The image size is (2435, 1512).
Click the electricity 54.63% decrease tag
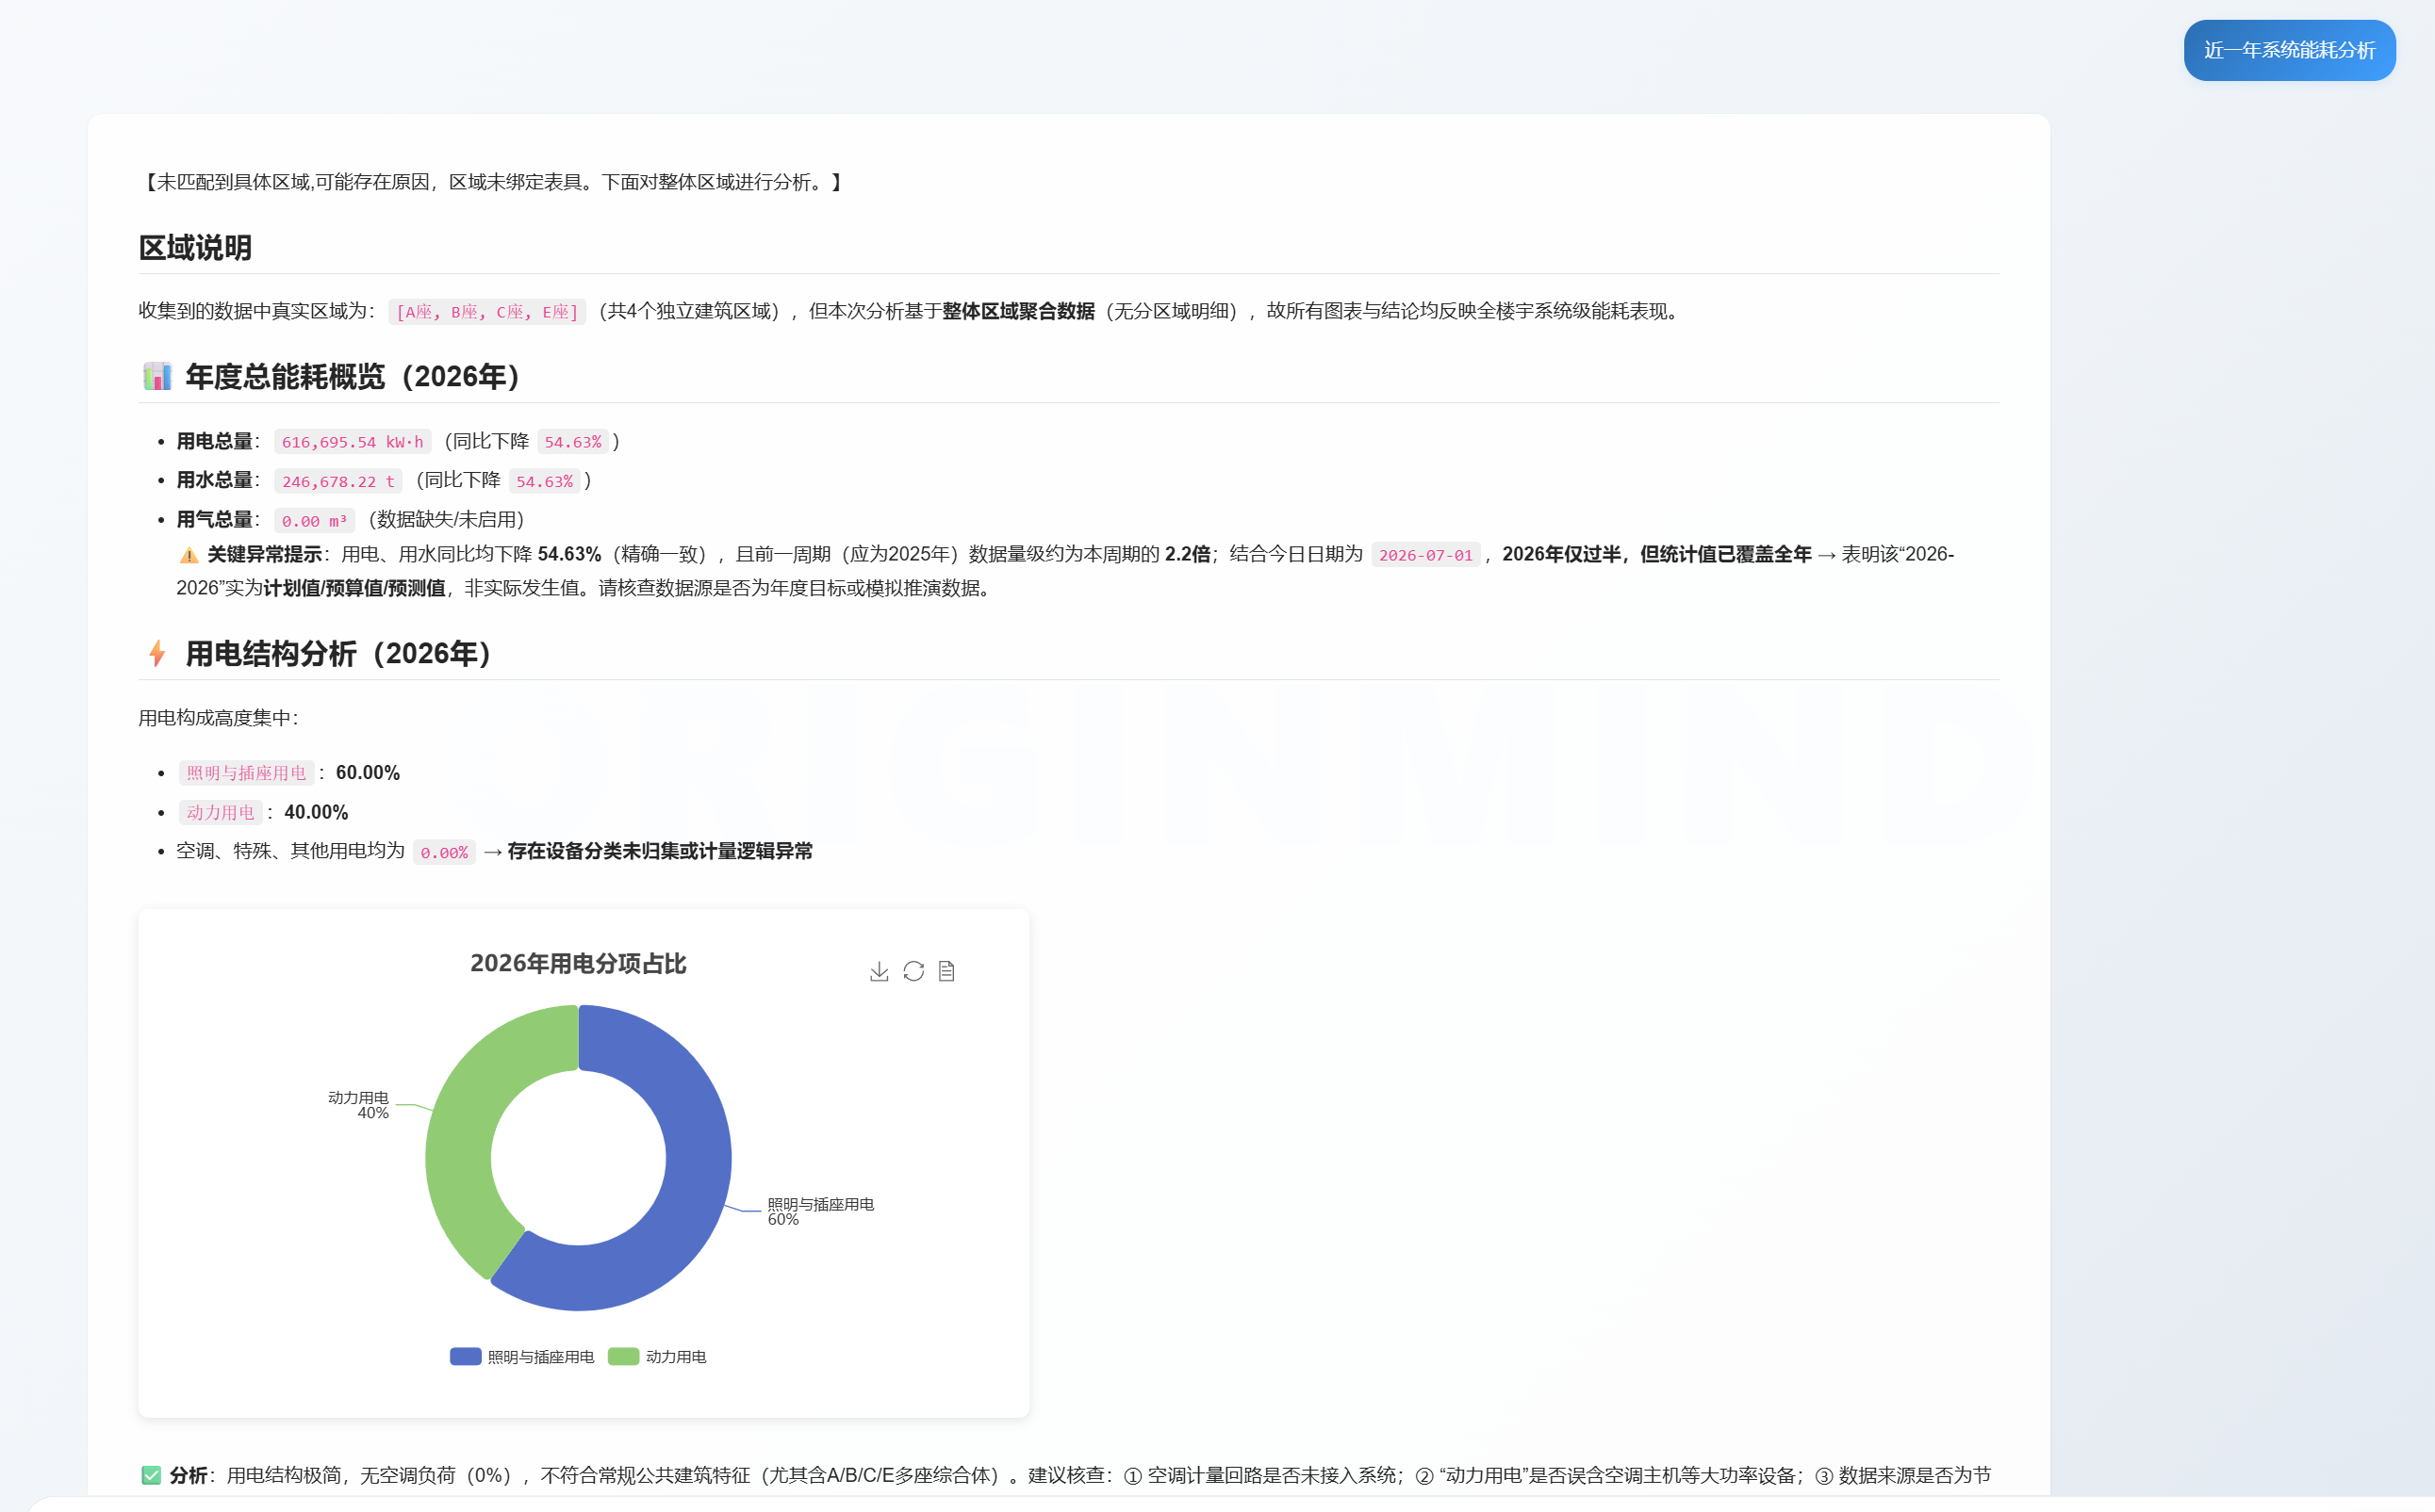click(573, 442)
